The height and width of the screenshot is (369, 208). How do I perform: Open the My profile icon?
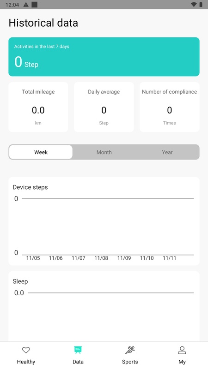pos(182,350)
